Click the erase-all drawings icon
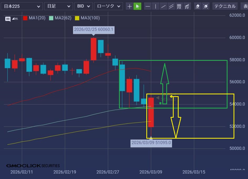This screenshot has height=179, width=248. [x=206, y=6]
